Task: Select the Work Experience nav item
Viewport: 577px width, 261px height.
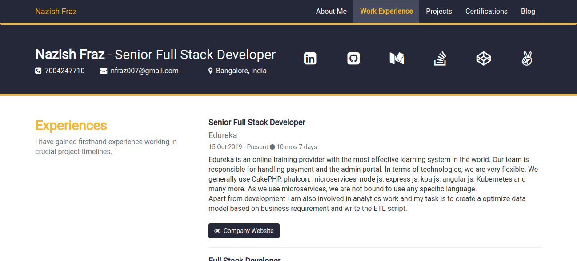Action: tap(386, 12)
